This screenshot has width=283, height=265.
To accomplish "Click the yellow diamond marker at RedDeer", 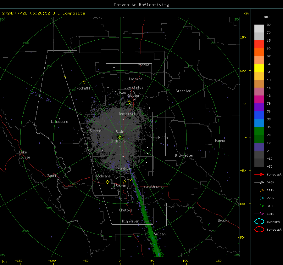I will point(130,102).
